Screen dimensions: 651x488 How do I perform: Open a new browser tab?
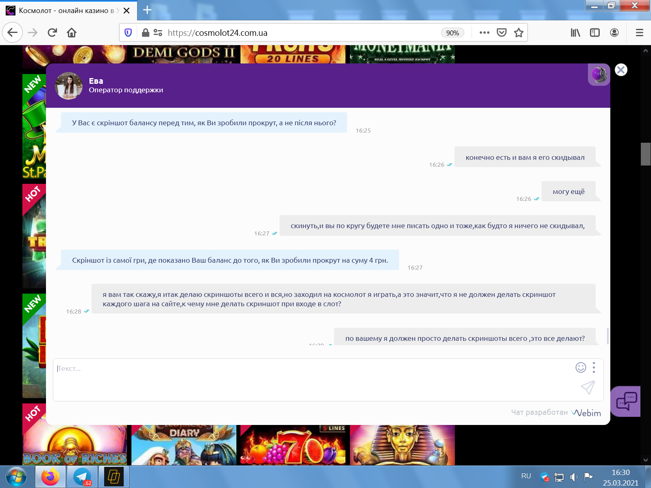pos(147,10)
